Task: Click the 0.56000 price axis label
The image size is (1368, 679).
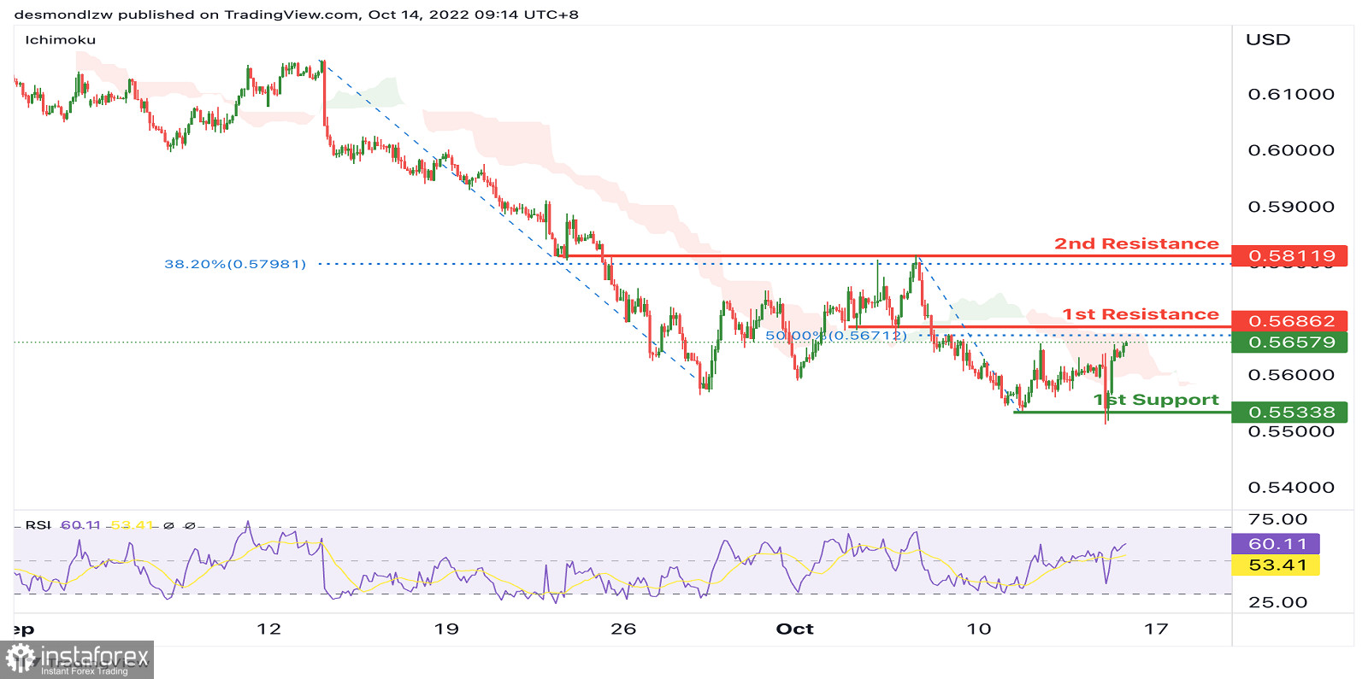Action: tap(1291, 375)
